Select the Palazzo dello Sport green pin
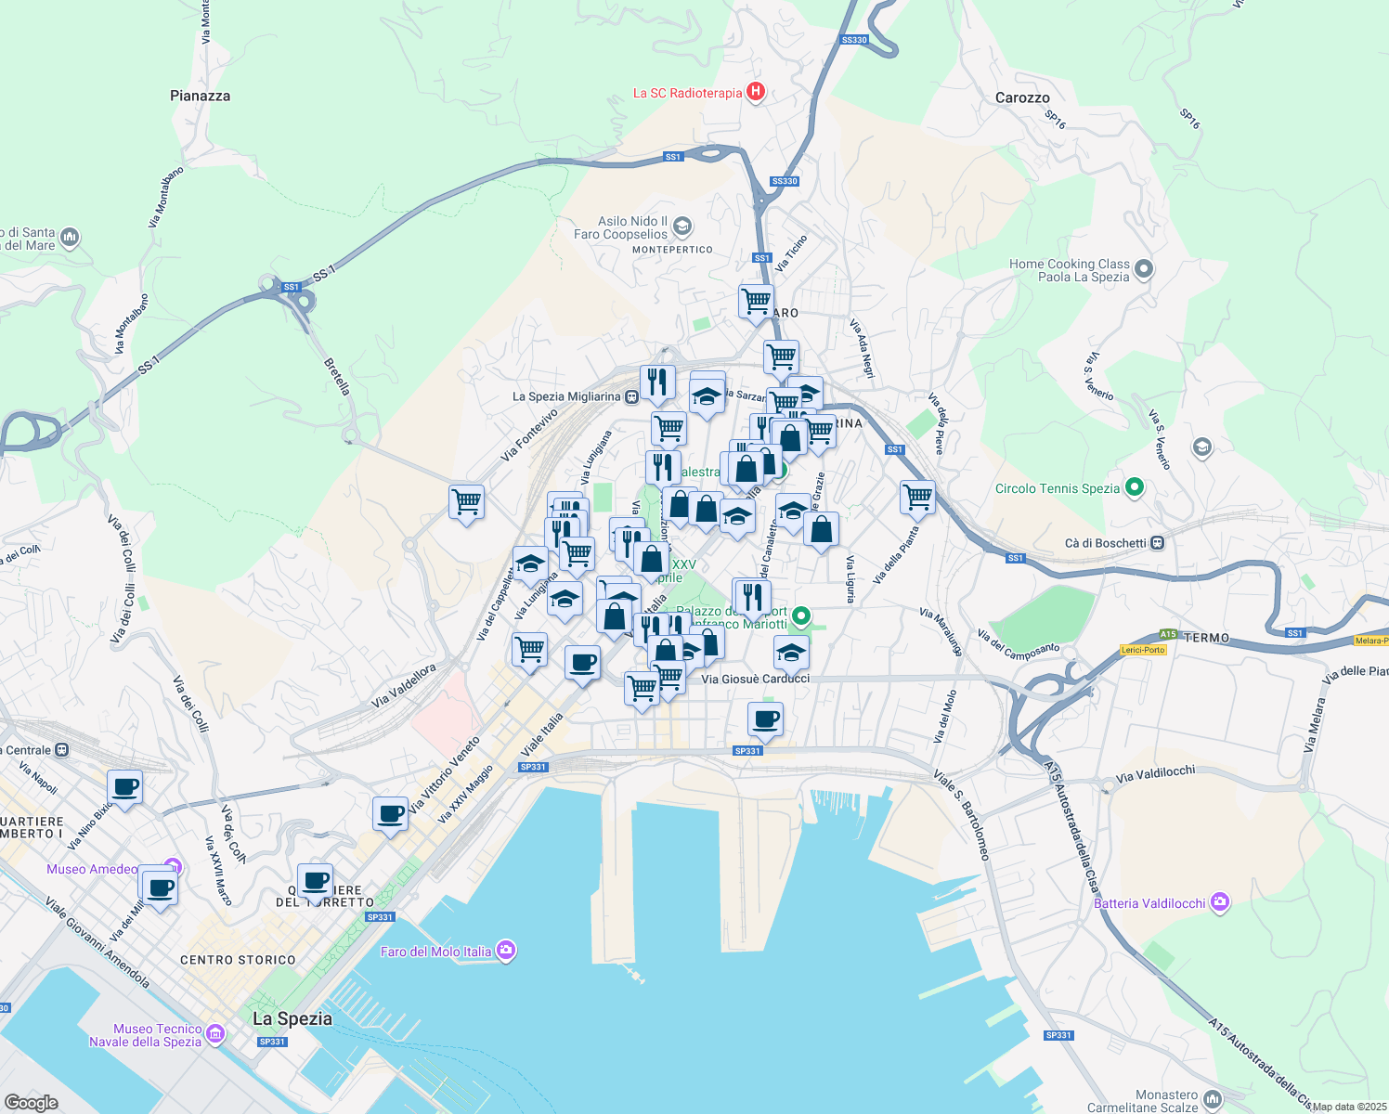The width and height of the screenshot is (1389, 1114). (802, 616)
